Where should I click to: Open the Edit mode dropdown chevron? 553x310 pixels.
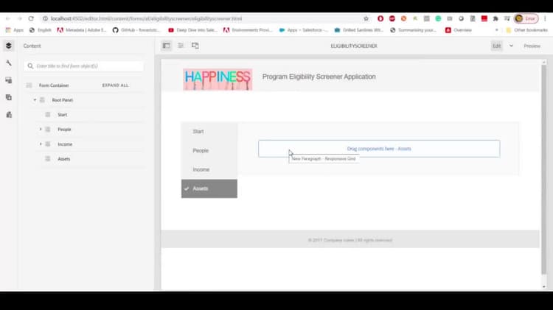[x=511, y=46]
